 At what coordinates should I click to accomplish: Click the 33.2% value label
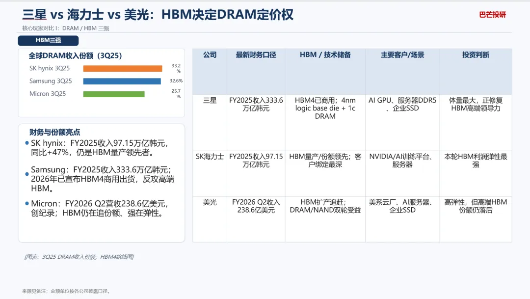pyautogui.click(x=176, y=68)
